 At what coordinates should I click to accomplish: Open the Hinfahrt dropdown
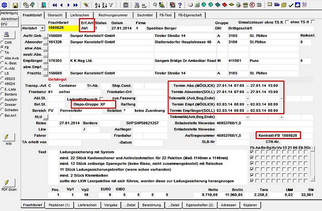[x=42, y=28]
